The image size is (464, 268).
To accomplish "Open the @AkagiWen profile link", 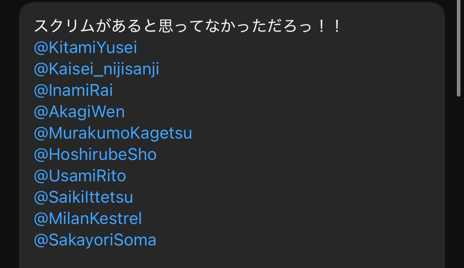I will point(79,112).
